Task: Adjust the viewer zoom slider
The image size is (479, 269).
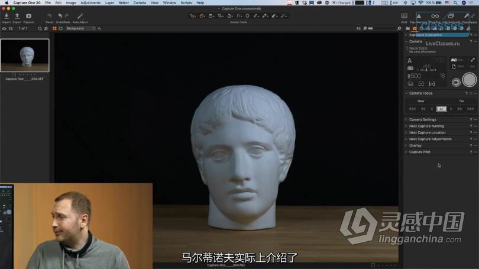Action: [381, 28]
